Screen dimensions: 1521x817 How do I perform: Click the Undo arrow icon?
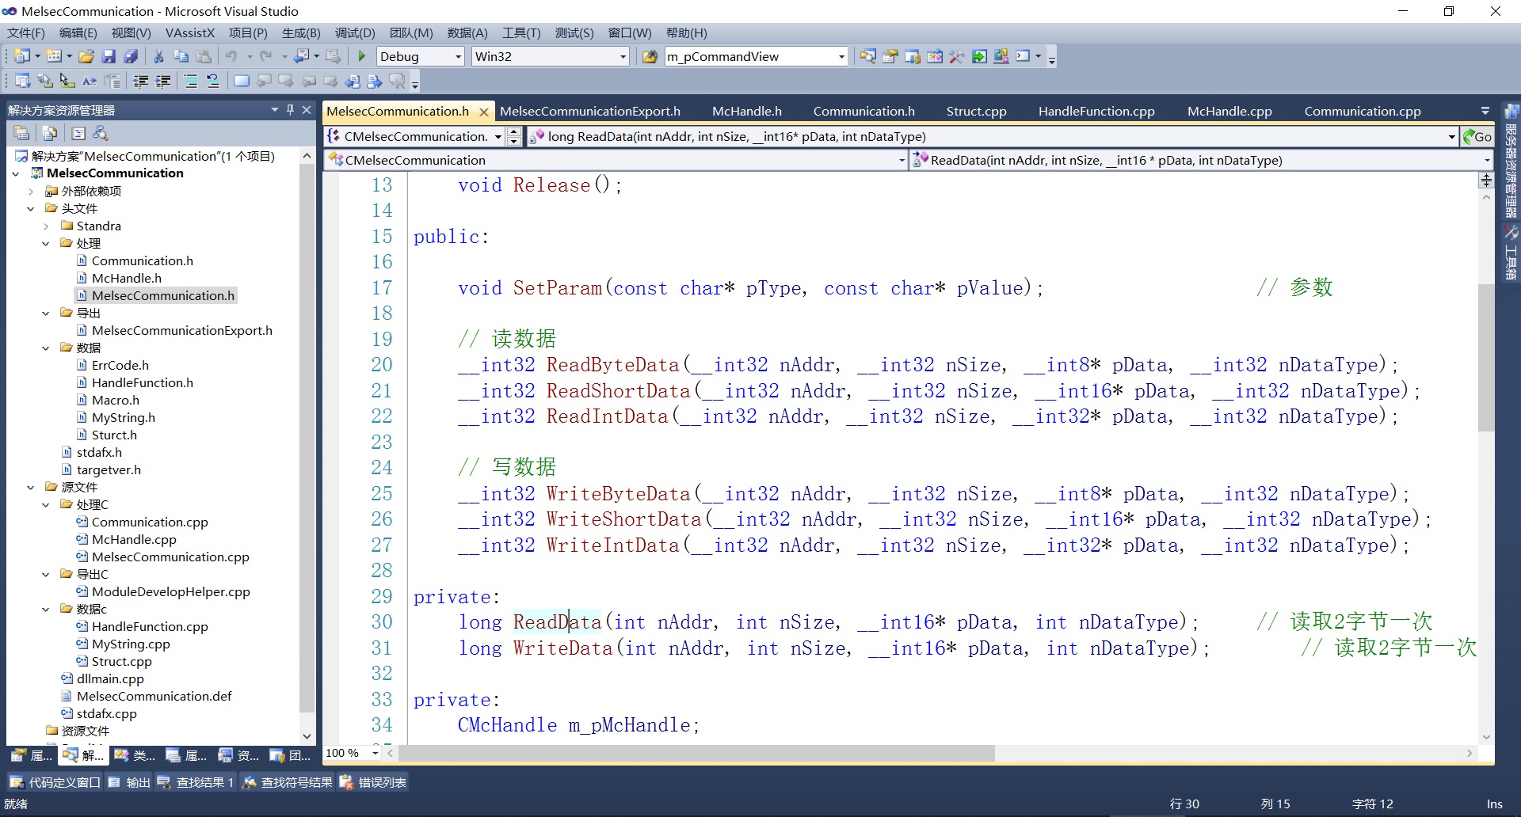(231, 56)
